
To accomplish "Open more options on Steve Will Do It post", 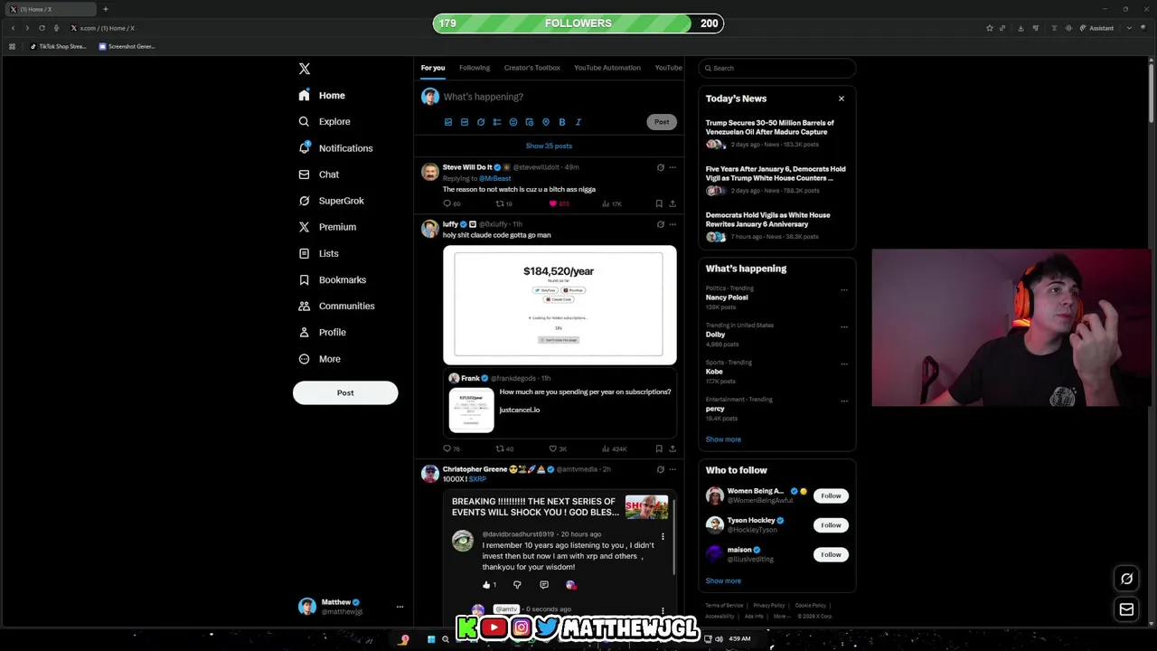I will [x=673, y=167].
